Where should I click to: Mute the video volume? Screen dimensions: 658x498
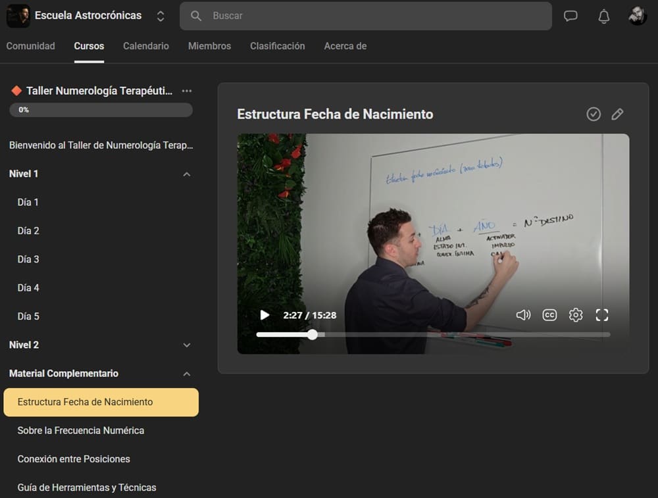click(523, 314)
